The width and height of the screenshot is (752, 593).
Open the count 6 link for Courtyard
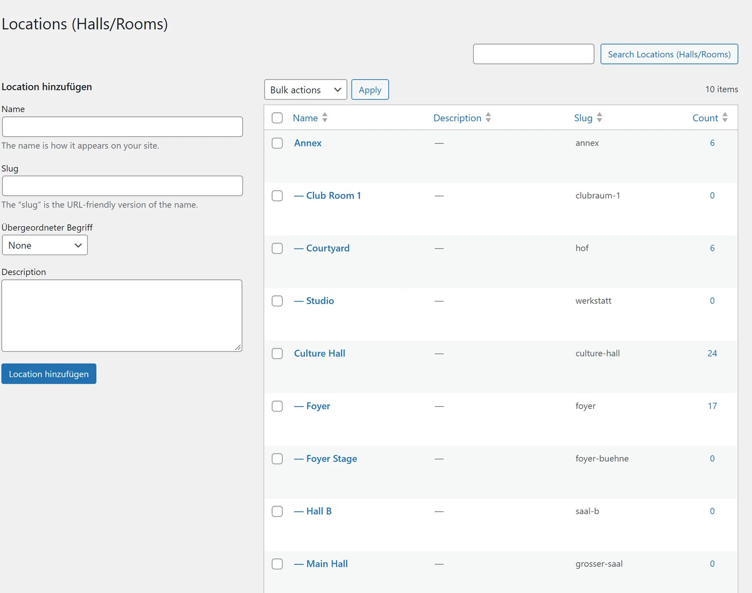712,248
